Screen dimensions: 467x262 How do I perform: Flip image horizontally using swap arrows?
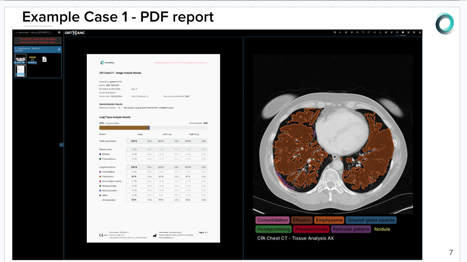coord(374,32)
